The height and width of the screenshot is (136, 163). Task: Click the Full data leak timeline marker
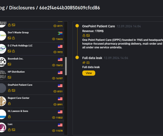tap(77, 58)
